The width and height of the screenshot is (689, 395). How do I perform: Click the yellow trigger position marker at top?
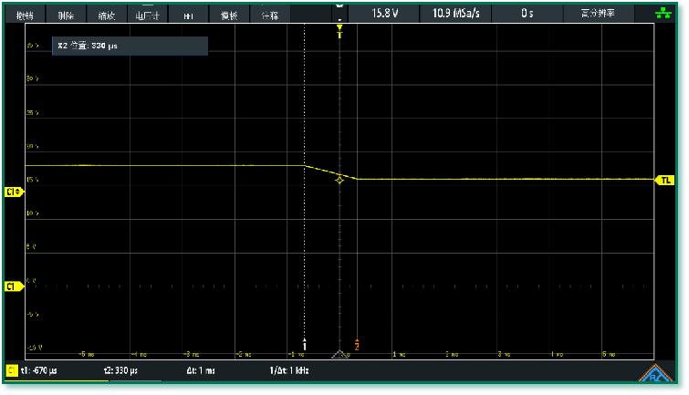[339, 29]
